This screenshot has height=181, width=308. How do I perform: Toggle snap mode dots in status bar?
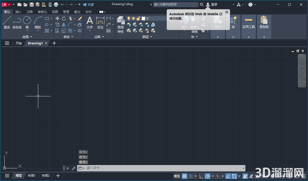(191, 176)
